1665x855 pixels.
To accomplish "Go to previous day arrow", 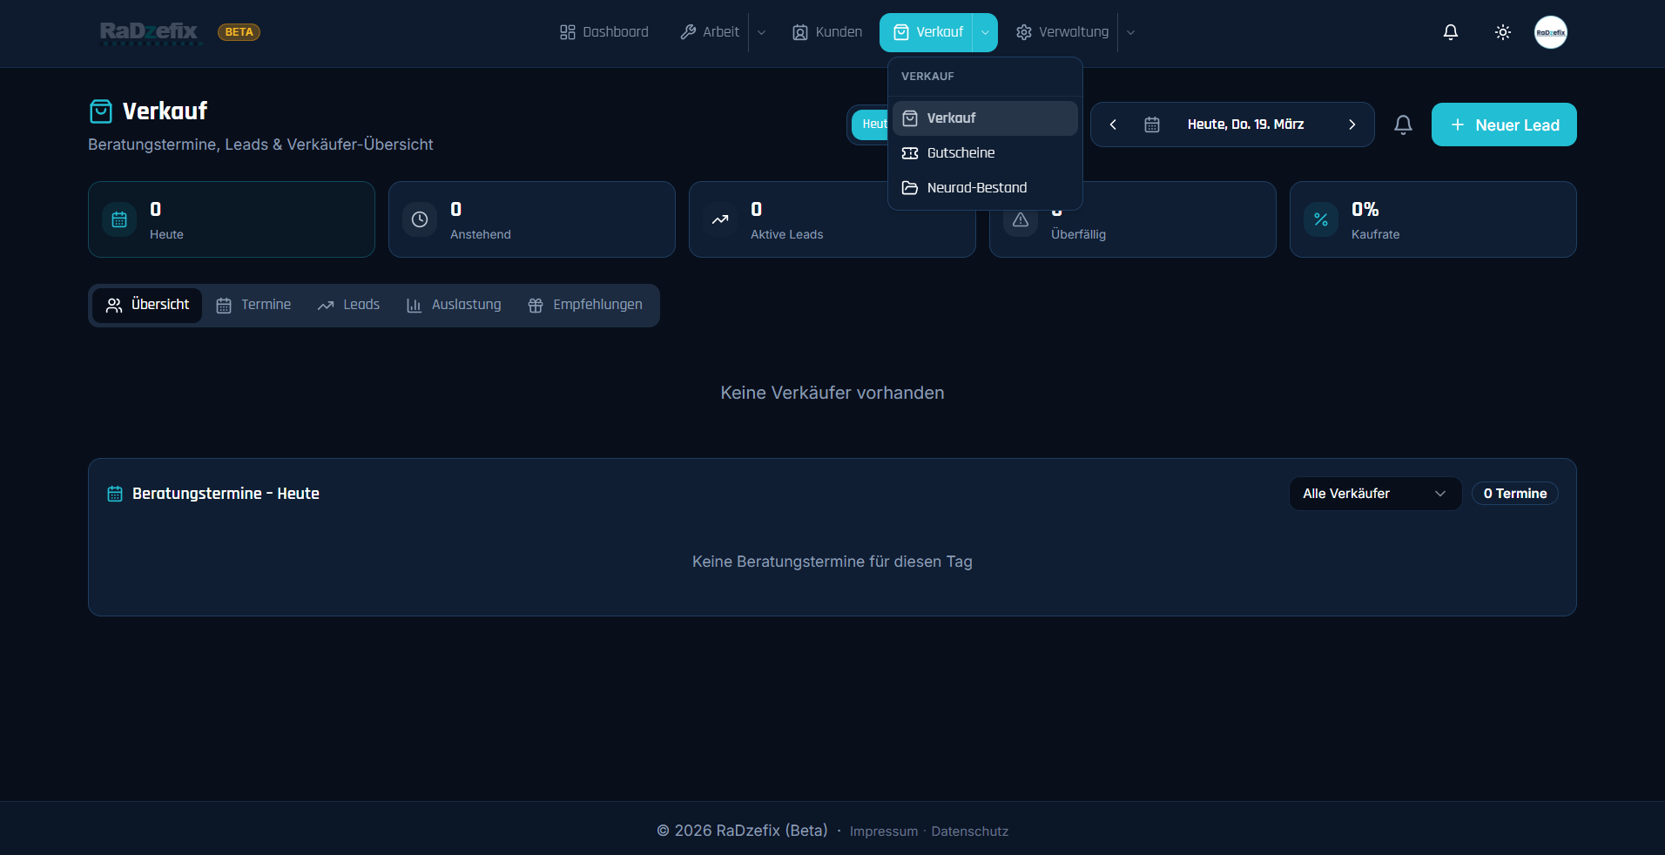I will (x=1113, y=125).
